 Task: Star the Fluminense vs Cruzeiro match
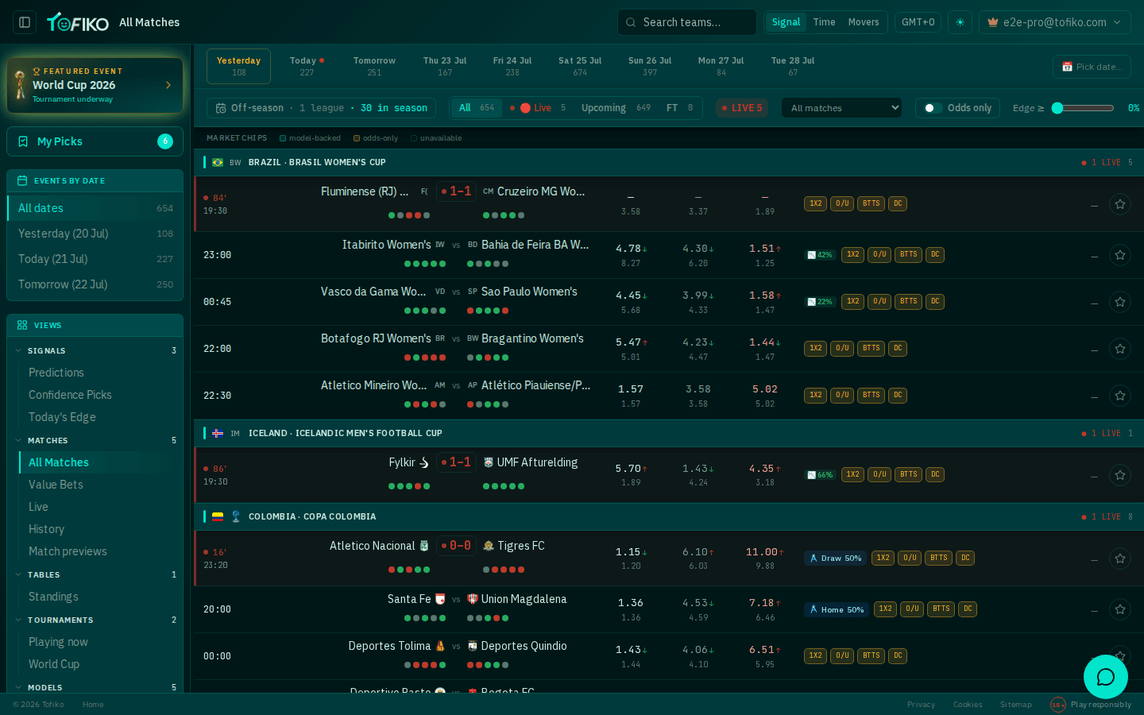pos(1120,204)
